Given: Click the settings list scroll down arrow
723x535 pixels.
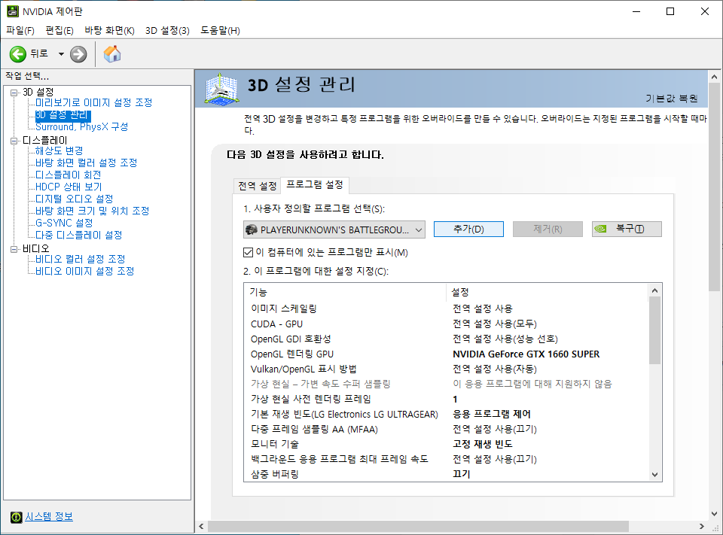Looking at the screenshot, I should coord(654,475).
